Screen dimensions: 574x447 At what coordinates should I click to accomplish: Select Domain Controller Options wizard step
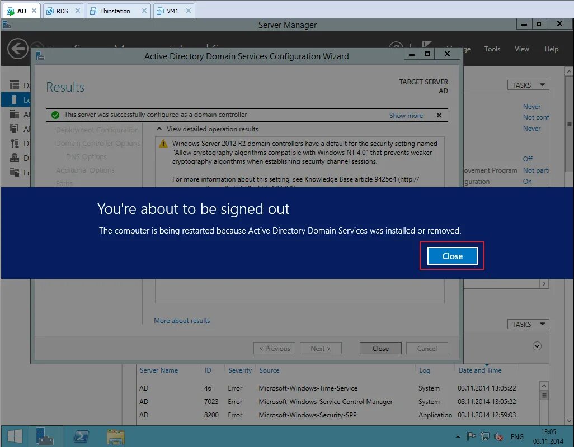coord(98,143)
